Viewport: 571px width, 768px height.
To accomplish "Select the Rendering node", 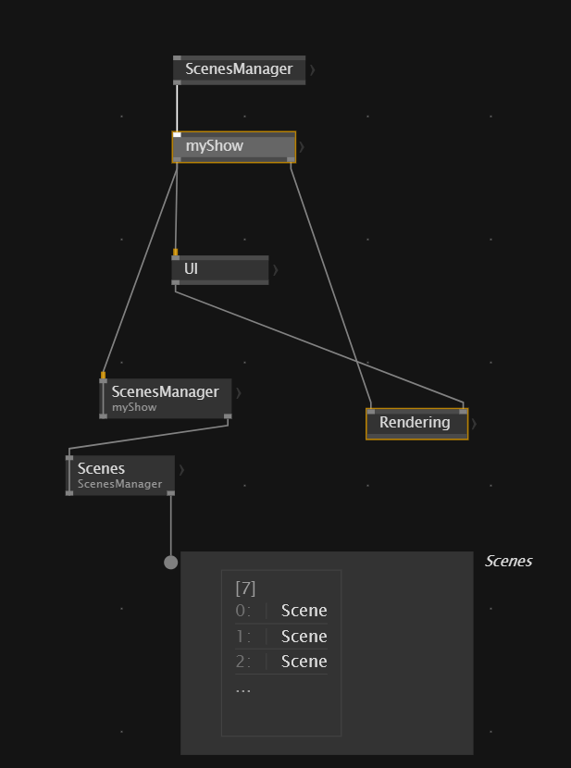I will pos(415,423).
